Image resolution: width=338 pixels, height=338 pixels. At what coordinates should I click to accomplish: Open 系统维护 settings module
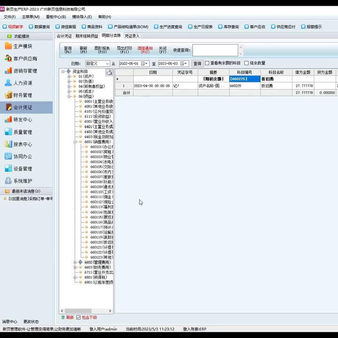coord(23,181)
